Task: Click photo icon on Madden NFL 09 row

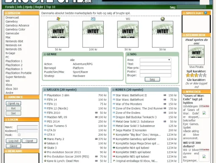Action: pos(96,117)
